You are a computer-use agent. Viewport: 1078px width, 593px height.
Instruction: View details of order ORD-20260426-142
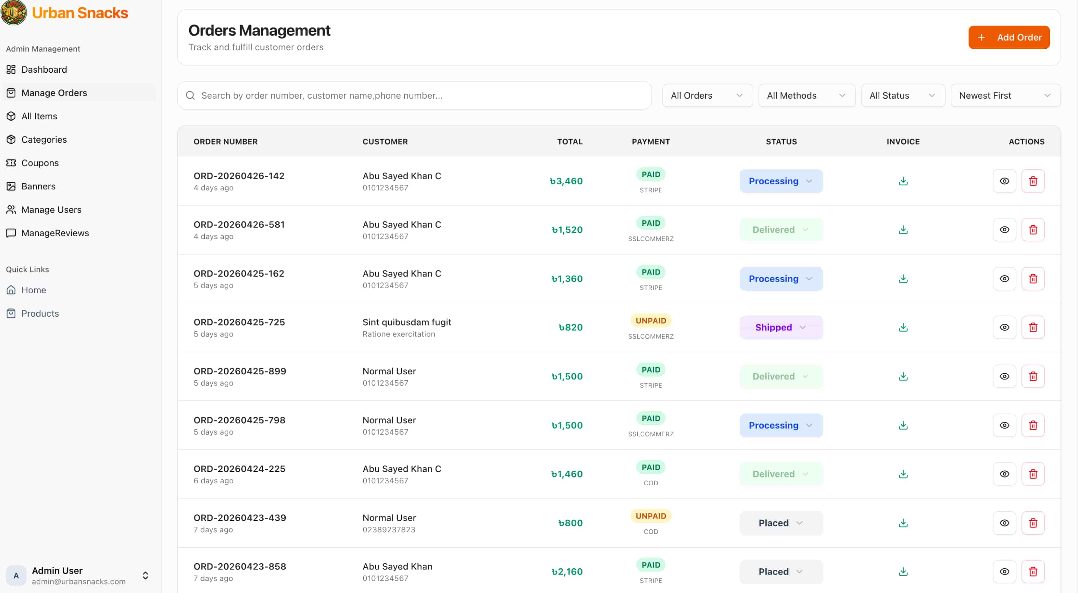tap(1004, 181)
